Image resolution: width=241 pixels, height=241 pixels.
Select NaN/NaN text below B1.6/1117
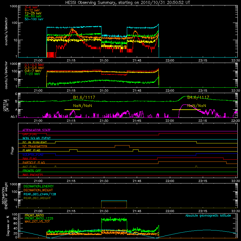[x=83, y=106]
